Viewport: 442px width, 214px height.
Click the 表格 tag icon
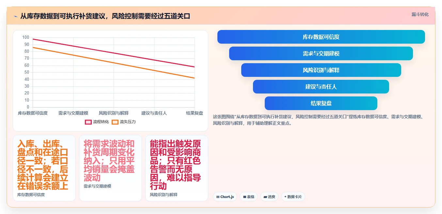click(x=245, y=197)
